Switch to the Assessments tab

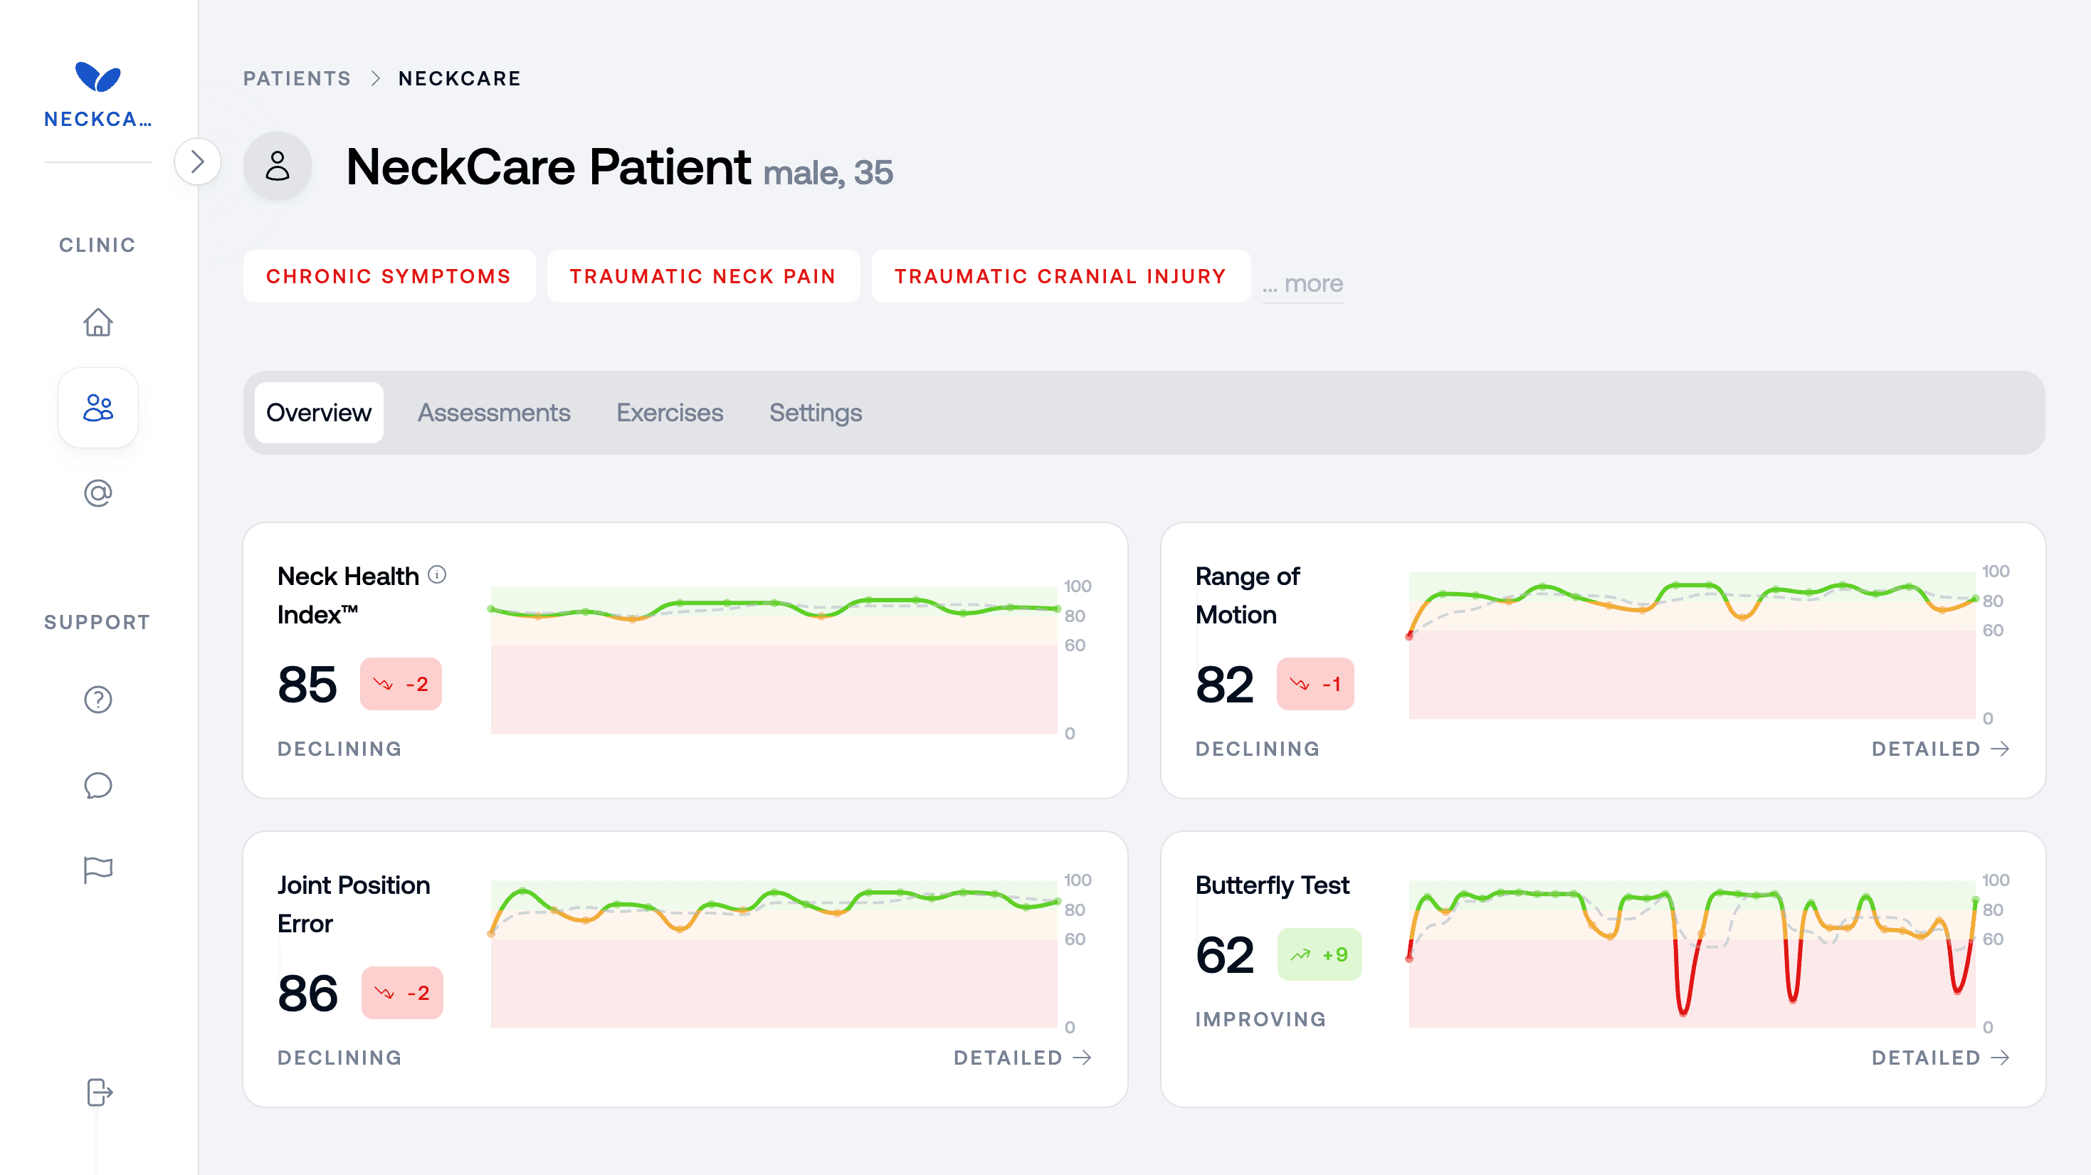click(493, 413)
